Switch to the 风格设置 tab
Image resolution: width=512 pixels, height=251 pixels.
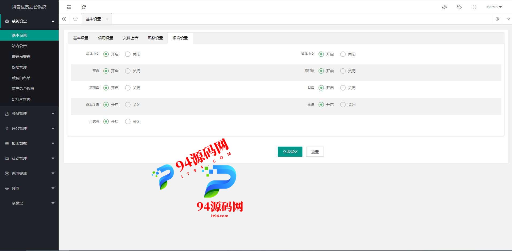tap(155, 38)
